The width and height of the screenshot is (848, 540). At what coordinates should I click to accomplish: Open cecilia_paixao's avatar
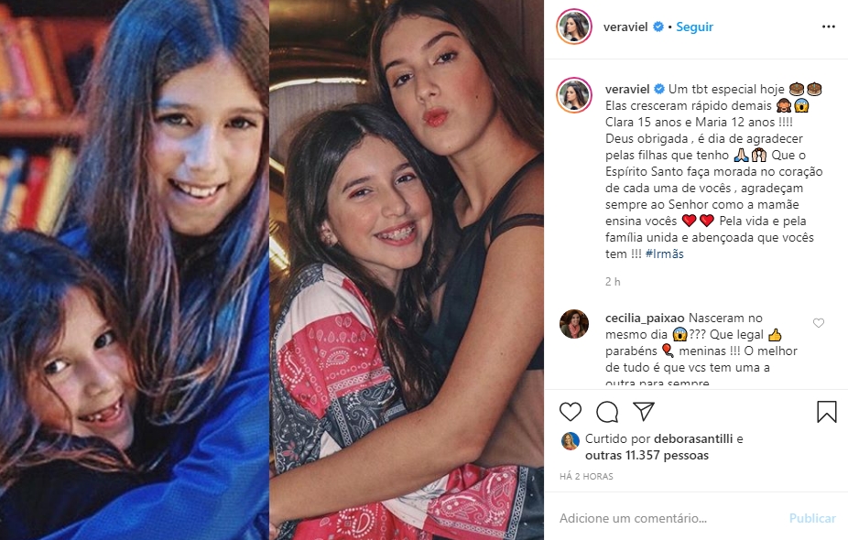pyautogui.click(x=574, y=324)
